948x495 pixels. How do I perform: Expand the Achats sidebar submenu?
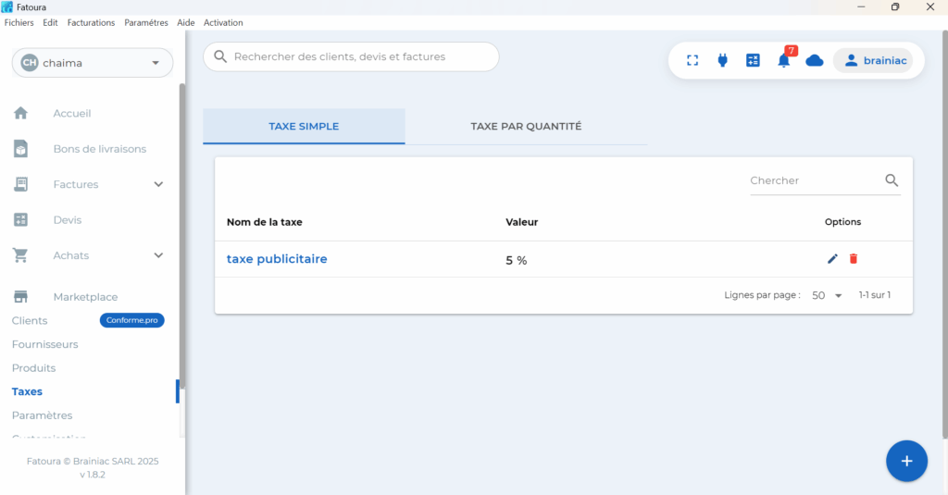point(158,255)
